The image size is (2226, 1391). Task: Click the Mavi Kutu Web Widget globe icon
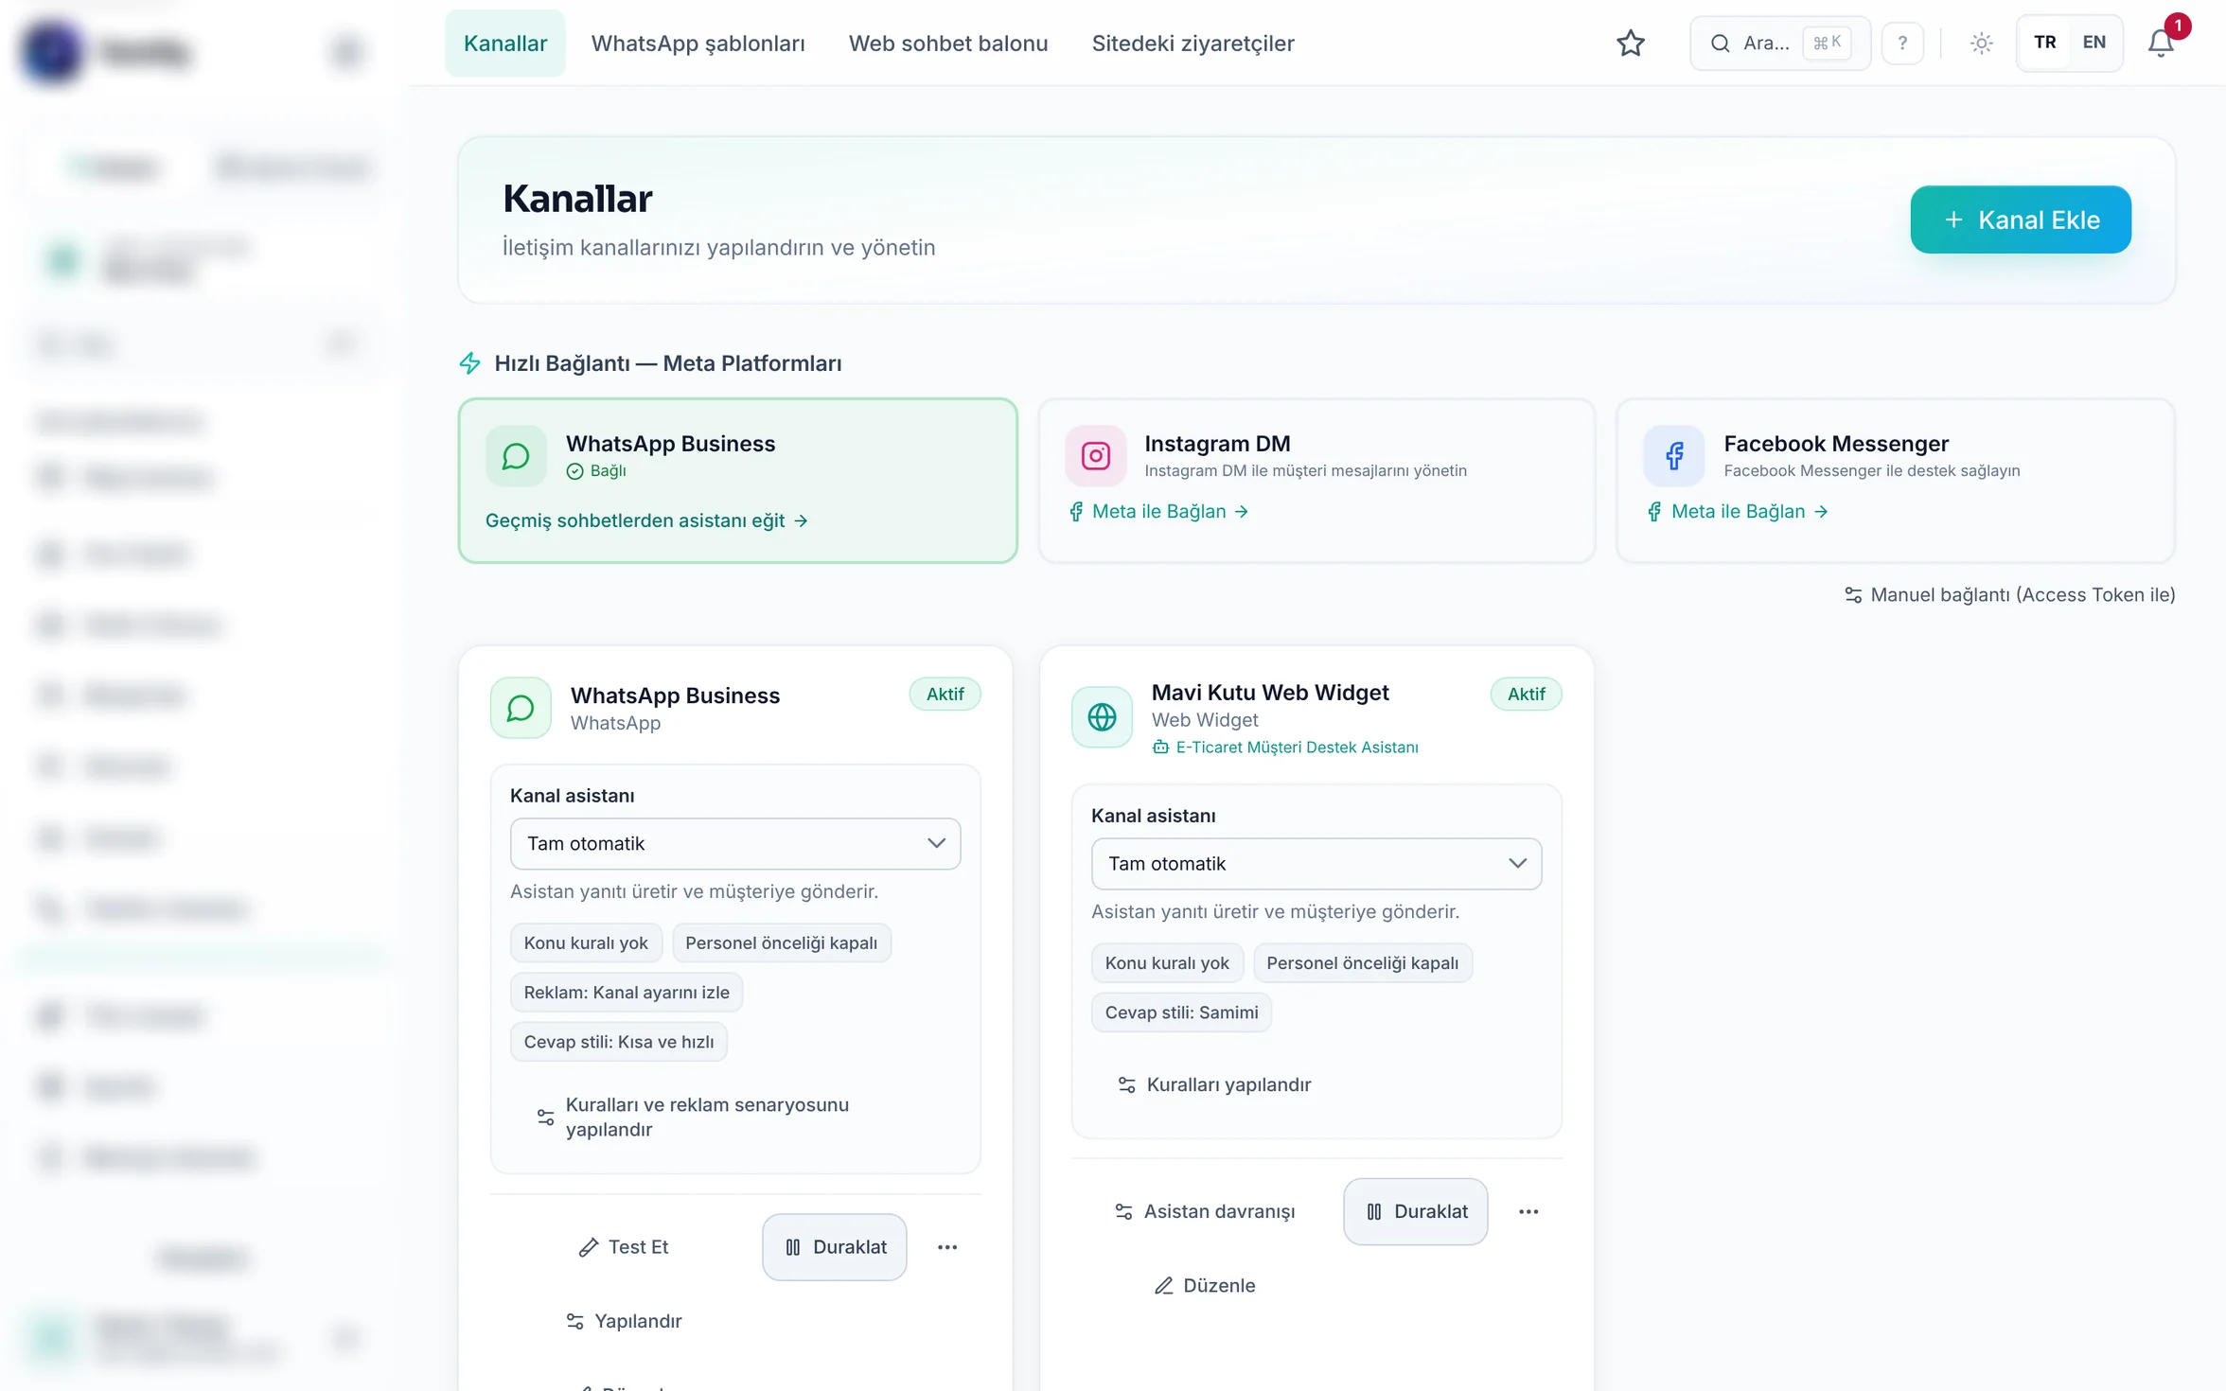coord(1102,717)
